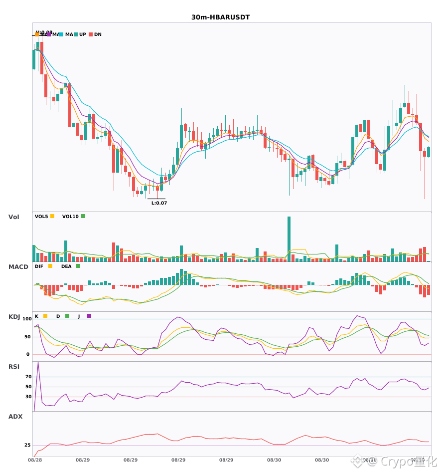Click the ADX axis value 25
Viewport: 441px width, 474px height.
27,445
